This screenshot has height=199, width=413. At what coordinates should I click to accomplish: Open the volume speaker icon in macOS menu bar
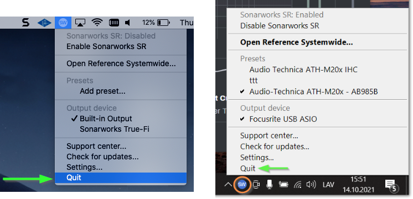[x=128, y=23]
